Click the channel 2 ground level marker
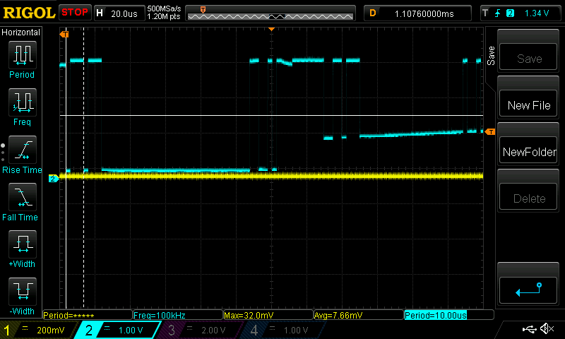The image size is (565, 339). pyautogui.click(x=54, y=178)
